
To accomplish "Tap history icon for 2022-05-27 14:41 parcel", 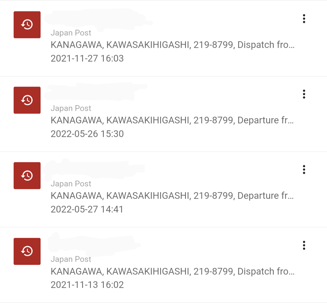I will 27,175.
